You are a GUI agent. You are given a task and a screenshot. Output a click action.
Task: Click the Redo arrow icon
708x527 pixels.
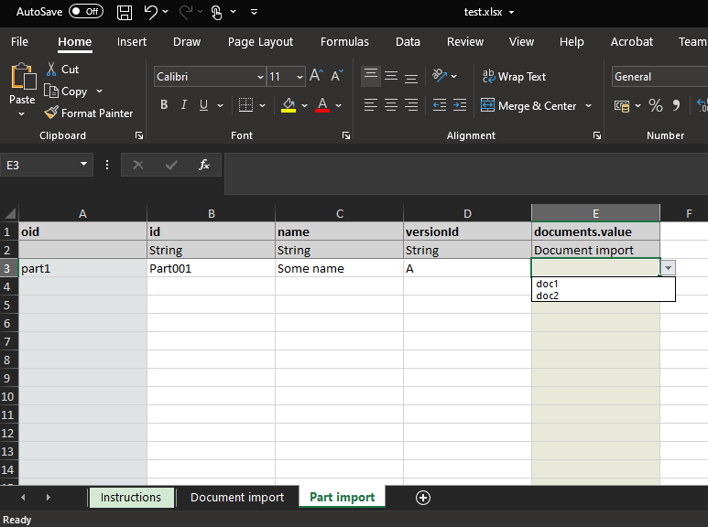(186, 12)
